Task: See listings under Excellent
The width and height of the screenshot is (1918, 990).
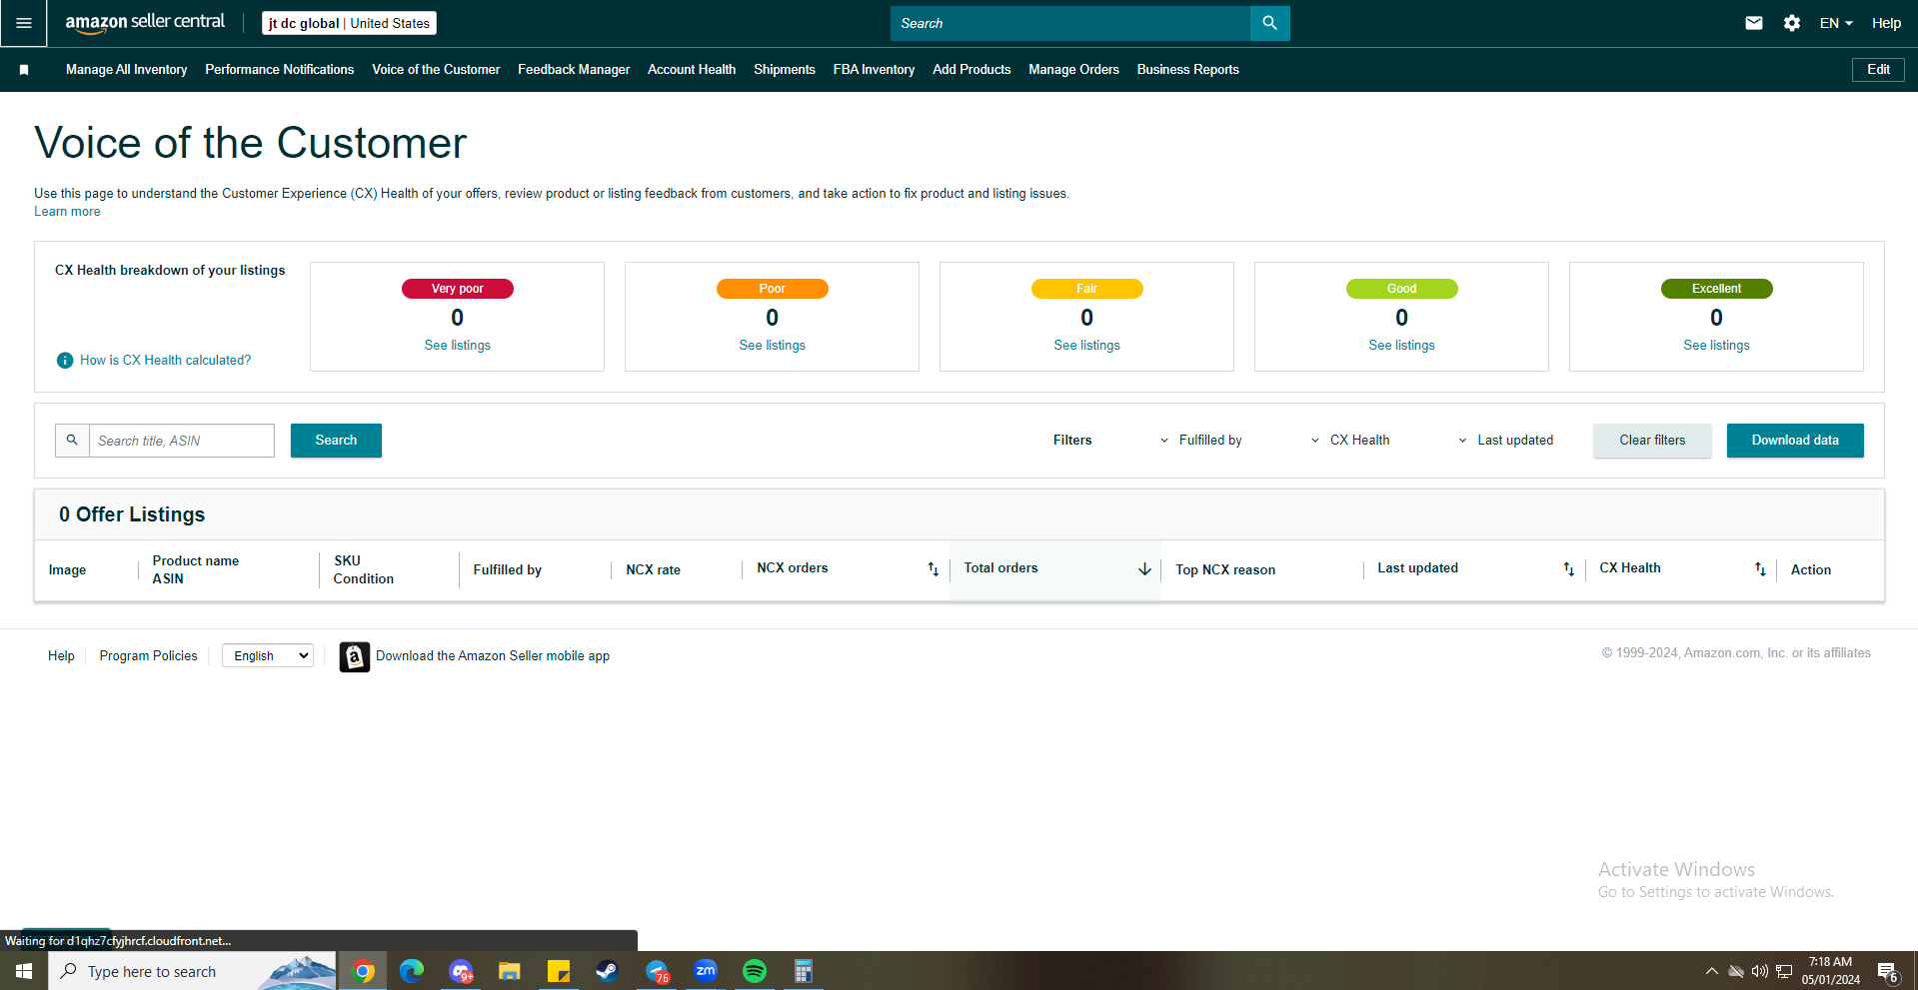Action: pos(1717,346)
